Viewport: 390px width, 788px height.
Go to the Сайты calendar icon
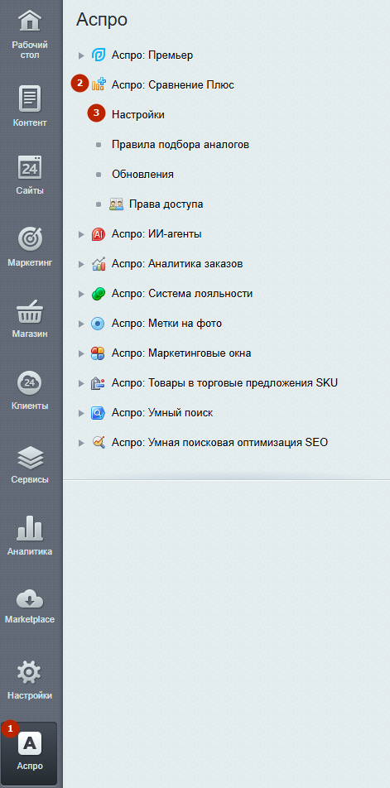[30, 167]
